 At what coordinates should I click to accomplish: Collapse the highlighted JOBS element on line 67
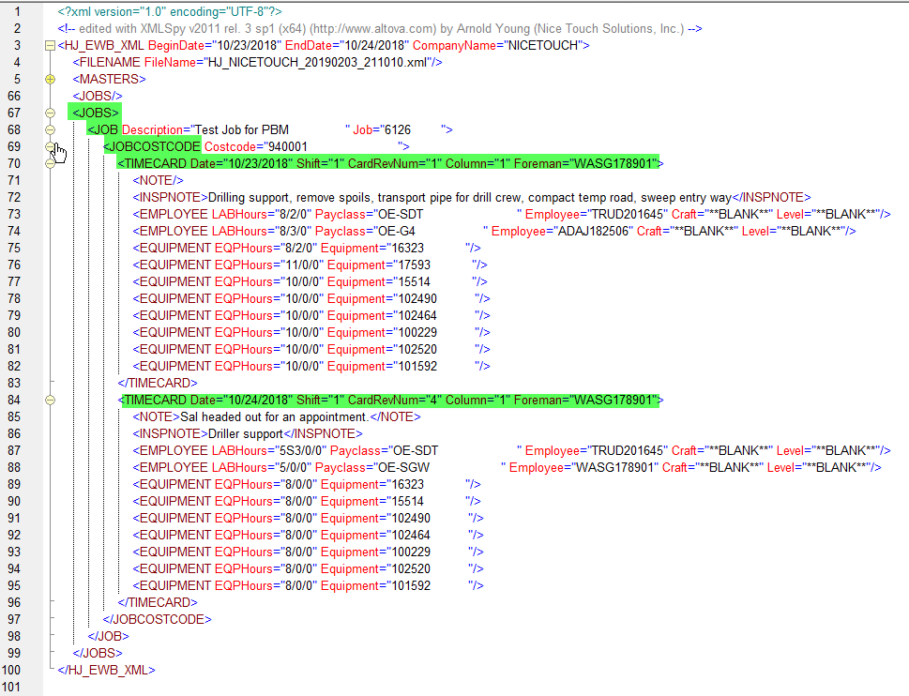coord(51,113)
